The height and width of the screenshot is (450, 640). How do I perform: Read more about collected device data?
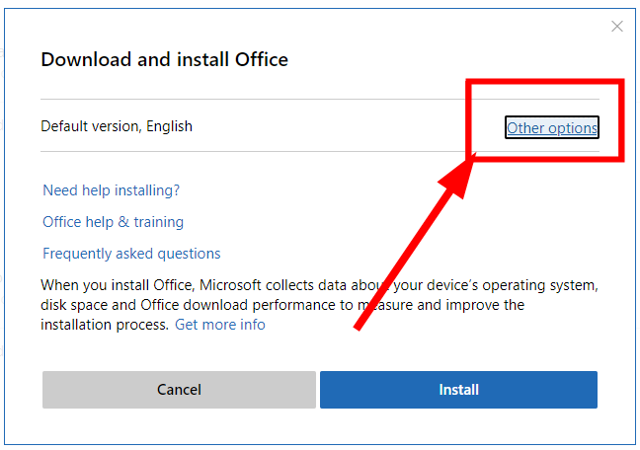click(x=220, y=325)
